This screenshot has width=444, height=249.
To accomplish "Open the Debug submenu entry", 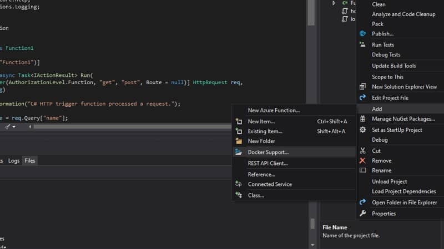I will 380,140.
